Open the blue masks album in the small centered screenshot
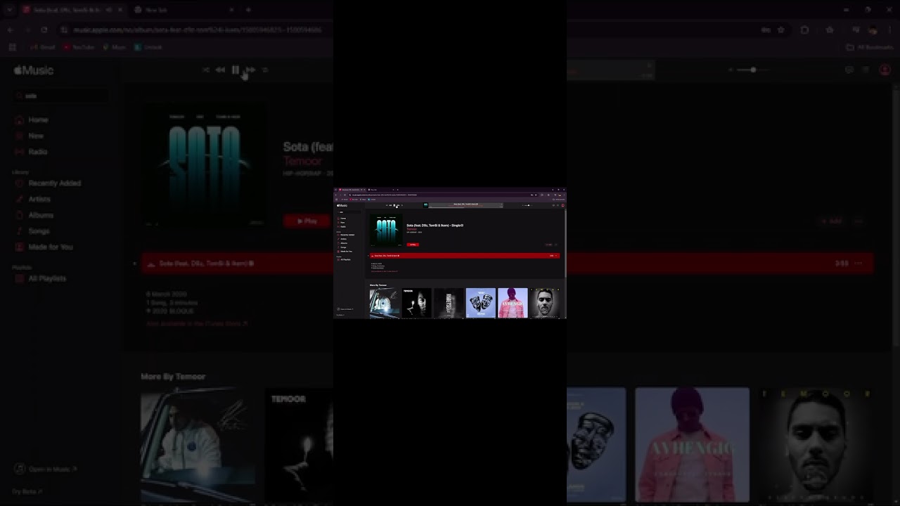 [x=480, y=303]
